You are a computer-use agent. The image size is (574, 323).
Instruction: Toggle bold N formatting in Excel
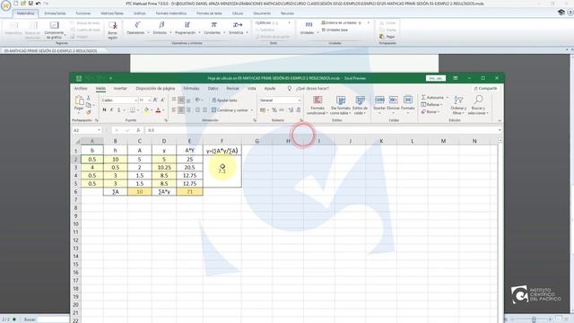tap(104, 109)
